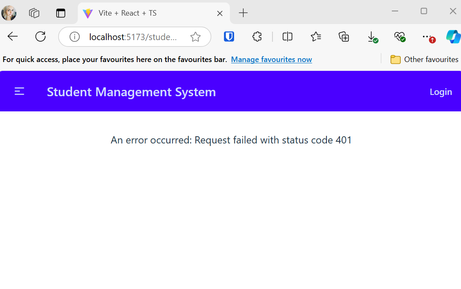
Task: Star this page as a favourite
Action: coord(195,37)
